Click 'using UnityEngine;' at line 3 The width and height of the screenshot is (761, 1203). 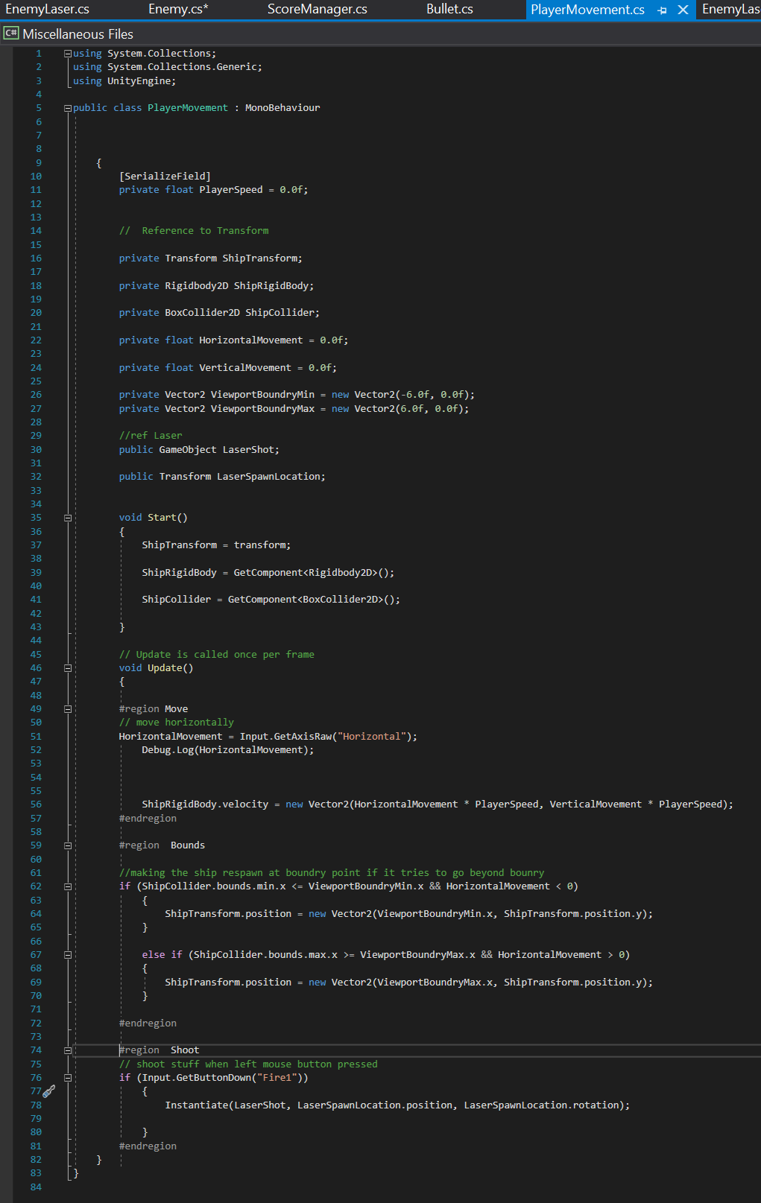coord(124,81)
